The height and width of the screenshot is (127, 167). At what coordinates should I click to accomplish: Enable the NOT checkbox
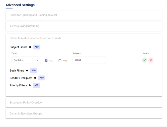(x=60, y=61)
